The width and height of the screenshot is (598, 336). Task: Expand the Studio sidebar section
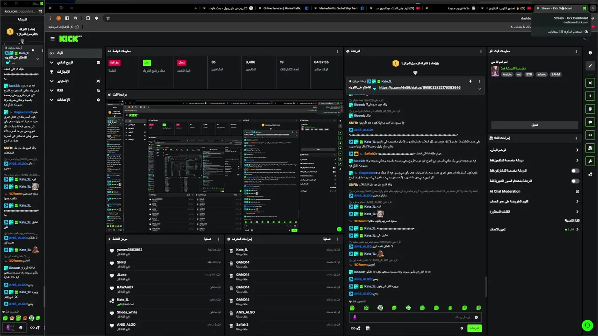click(52, 81)
